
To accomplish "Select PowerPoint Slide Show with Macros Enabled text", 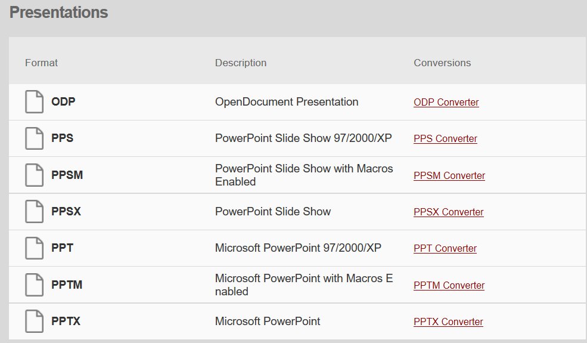I will point(304,175).
